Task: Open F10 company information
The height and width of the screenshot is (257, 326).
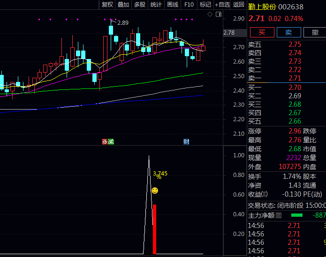Action: 189,5
